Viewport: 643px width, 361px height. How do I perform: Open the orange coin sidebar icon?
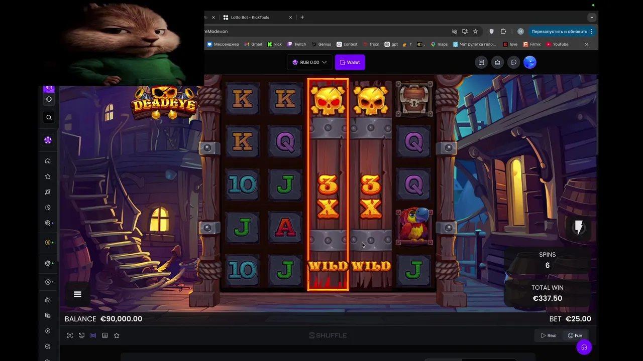[48, 243]
